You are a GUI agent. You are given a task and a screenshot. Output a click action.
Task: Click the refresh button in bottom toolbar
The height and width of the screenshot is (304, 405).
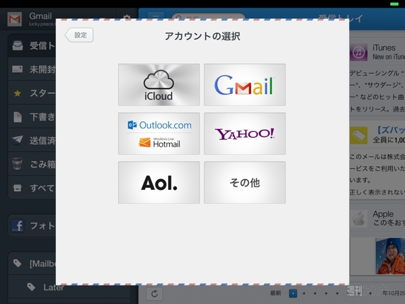[155, 294]
